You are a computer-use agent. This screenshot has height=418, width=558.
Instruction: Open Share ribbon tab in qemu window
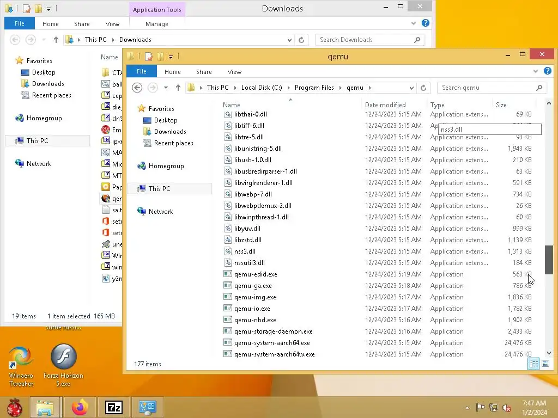pyautogui.click(x=204, y=72)
